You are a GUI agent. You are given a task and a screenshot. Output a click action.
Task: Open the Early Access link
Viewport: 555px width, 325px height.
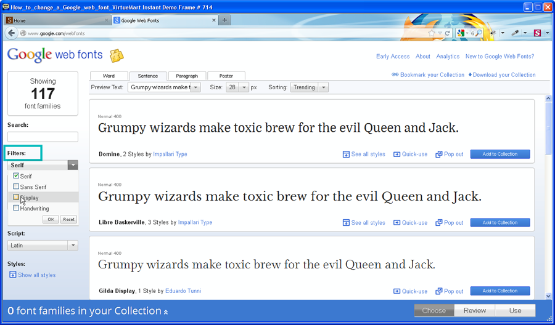click(393, 57)
